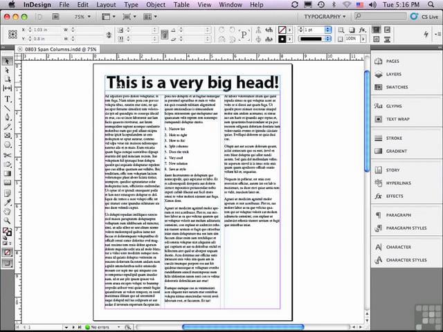
Task: Select the Free Transform tool
Action: coord(7,165)
